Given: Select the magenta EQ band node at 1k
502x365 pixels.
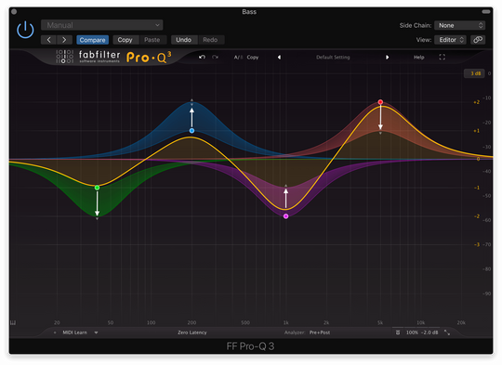Looking at the screenshot, I should point(286,216).
